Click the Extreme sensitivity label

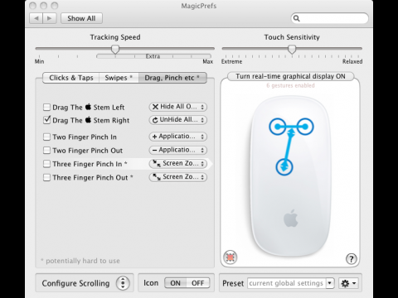pyautogui.click(x=231, y=61)
